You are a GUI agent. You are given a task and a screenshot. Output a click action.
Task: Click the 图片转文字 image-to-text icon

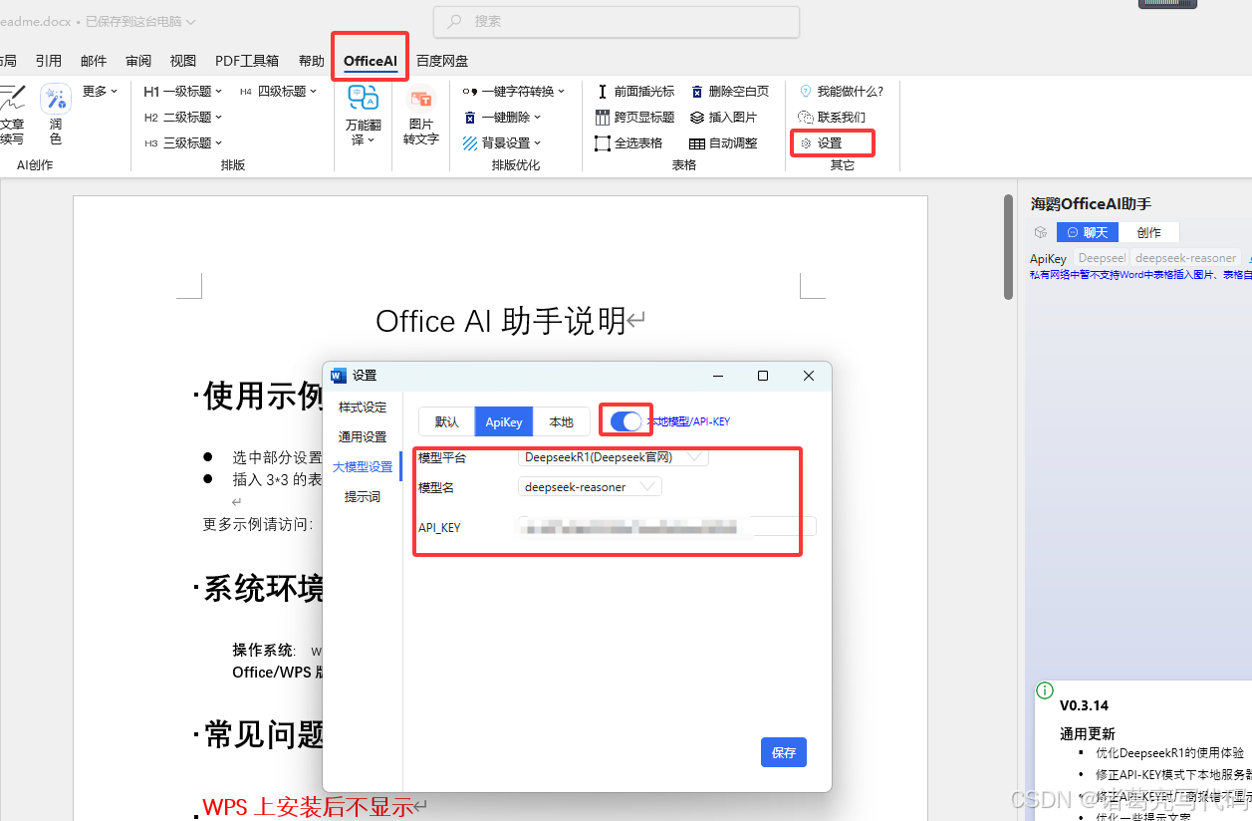[421, 99]
